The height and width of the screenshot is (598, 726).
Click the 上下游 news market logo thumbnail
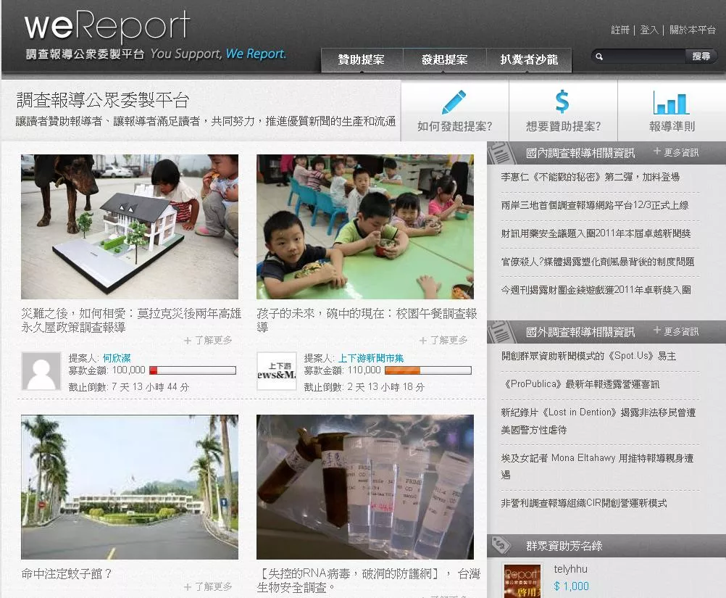pyautogui.click(x=277, y=371)
